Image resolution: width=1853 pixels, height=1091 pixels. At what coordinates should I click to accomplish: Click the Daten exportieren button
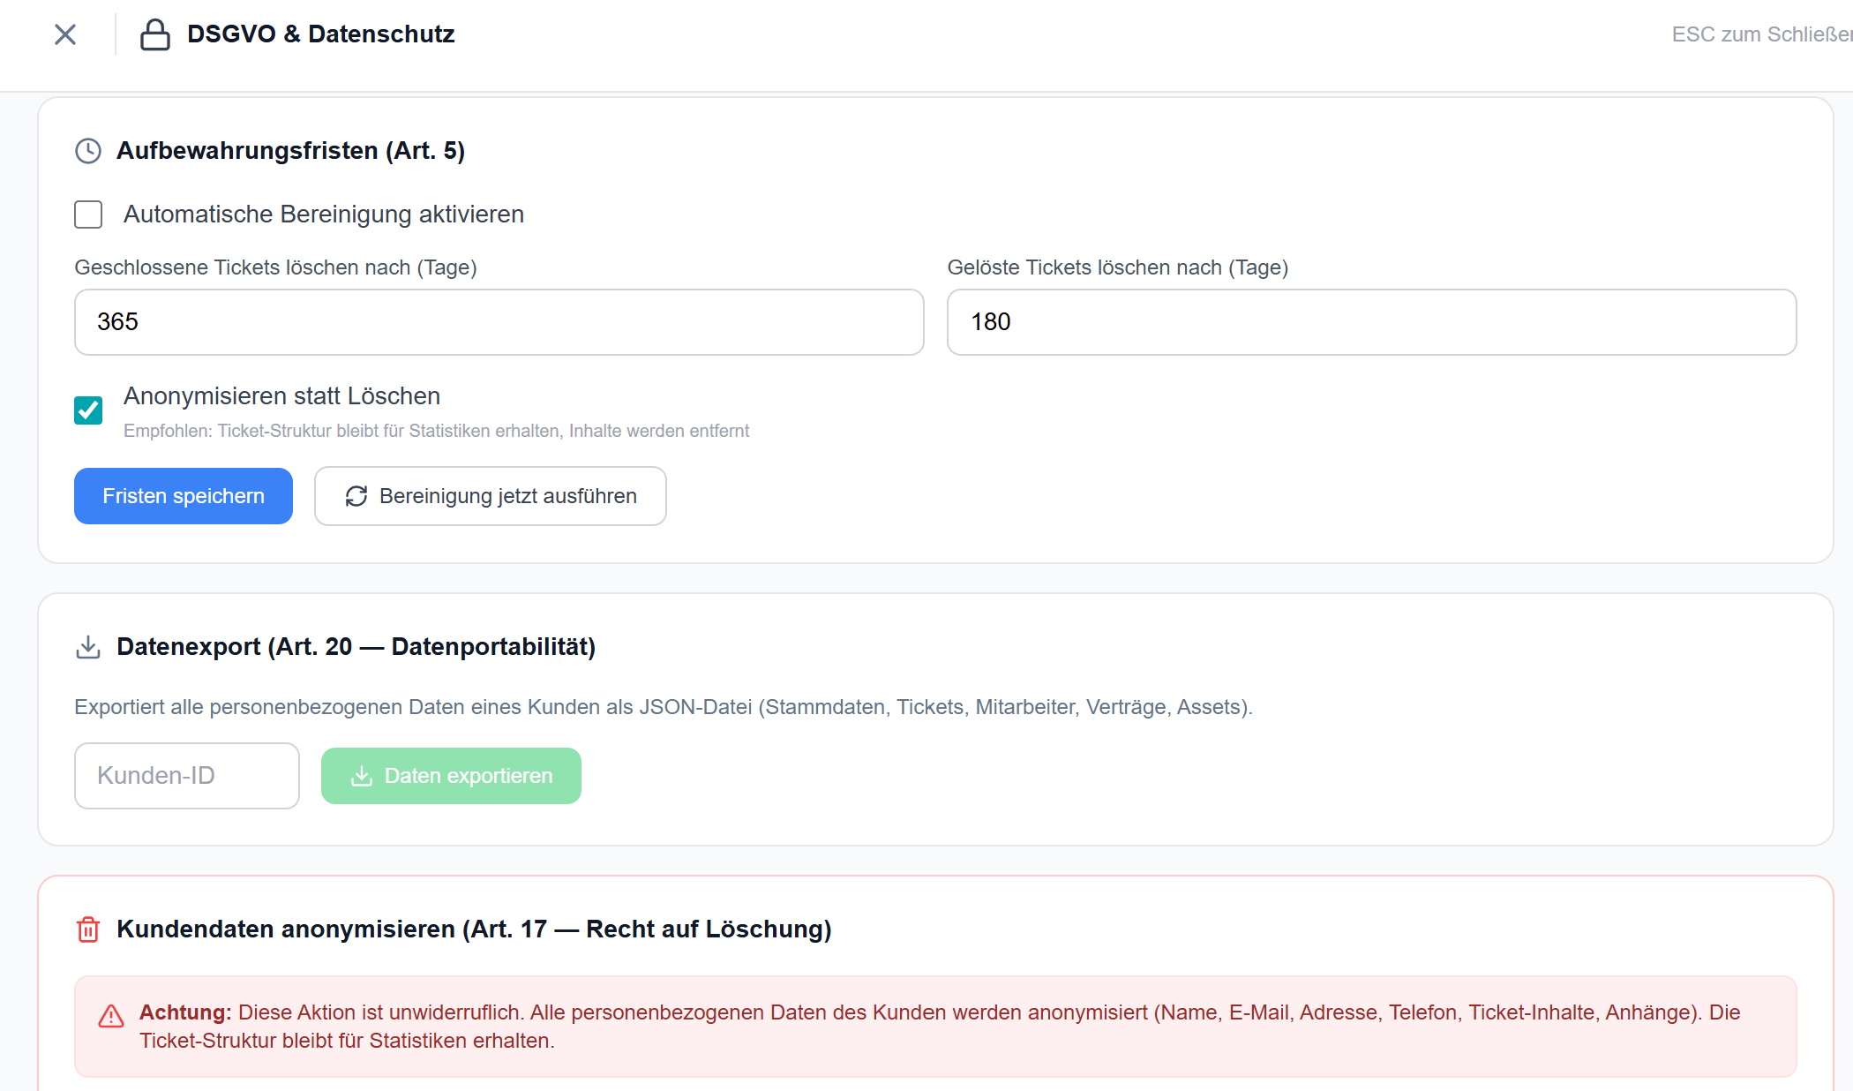451,776
